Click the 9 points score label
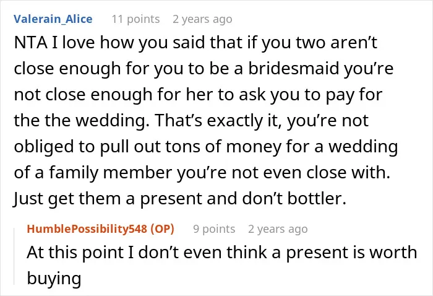Screen dimensions: 433x296 [x=214, y=229]
